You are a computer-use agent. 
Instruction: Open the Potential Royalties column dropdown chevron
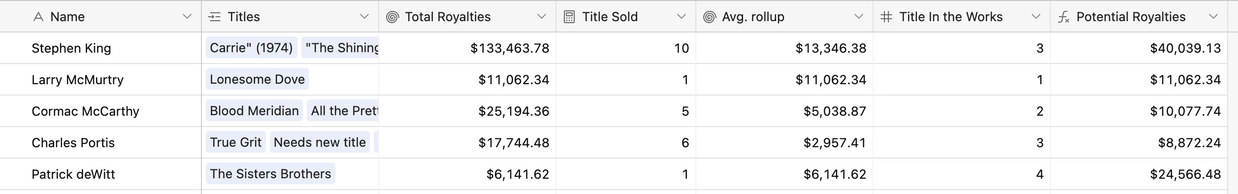click(x=1213, y=16)
